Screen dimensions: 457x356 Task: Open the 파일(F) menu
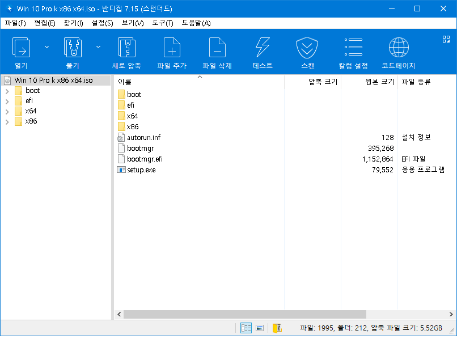click(x=15, y=23)
